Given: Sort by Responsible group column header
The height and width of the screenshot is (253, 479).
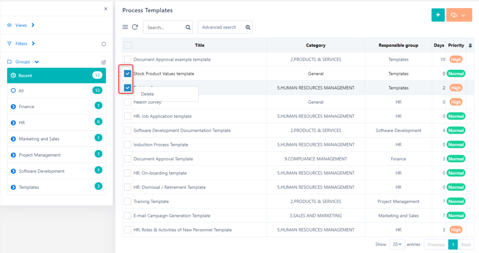Looking at the screenshot, I should 399,45.
